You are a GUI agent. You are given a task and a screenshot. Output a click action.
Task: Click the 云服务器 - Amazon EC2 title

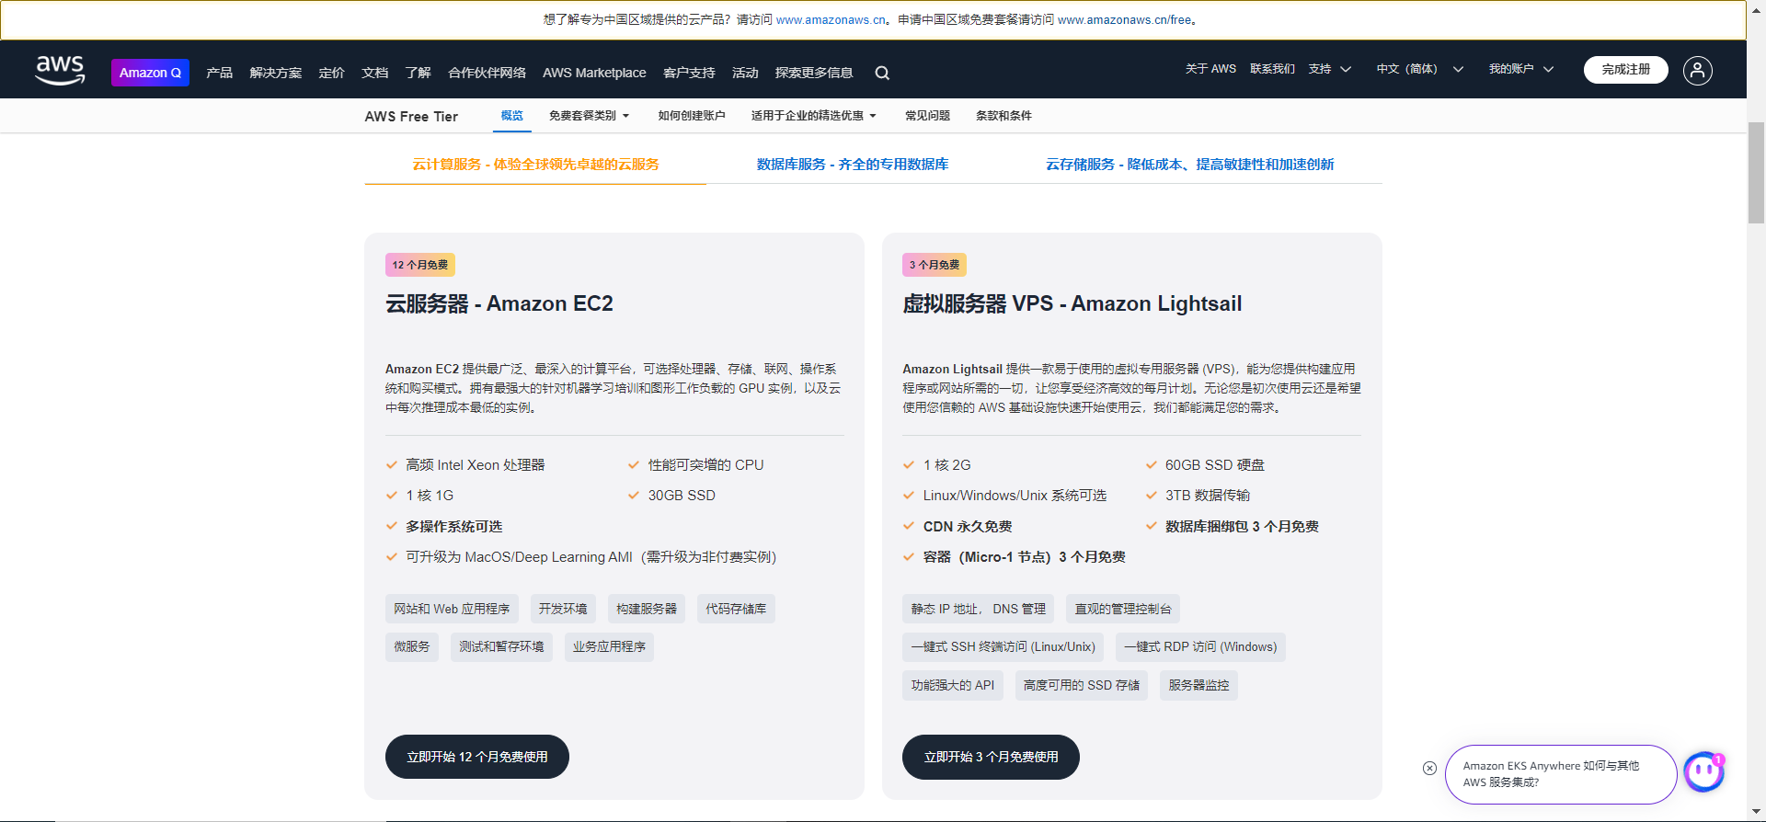pos(499,303)
